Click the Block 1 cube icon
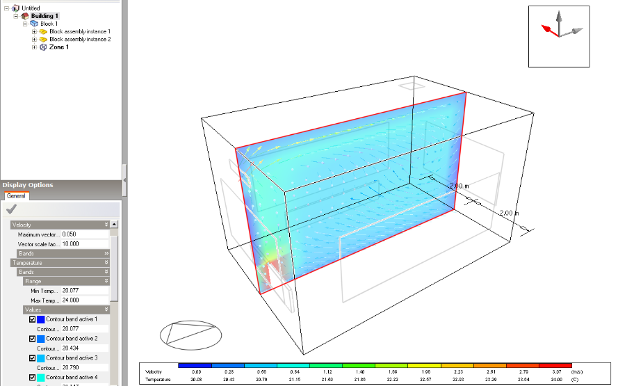The width and height of the screenshot is (618, 386). click(x=34, y=24)
